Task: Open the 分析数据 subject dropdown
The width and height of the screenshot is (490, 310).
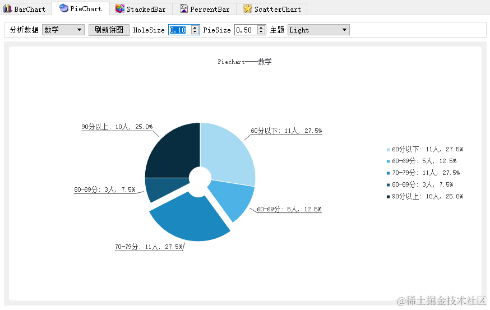Action: (x=63, y=30)
